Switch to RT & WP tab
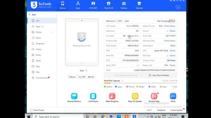The width and height of the screenshot is (211, 118). click(x=93, y=5)
